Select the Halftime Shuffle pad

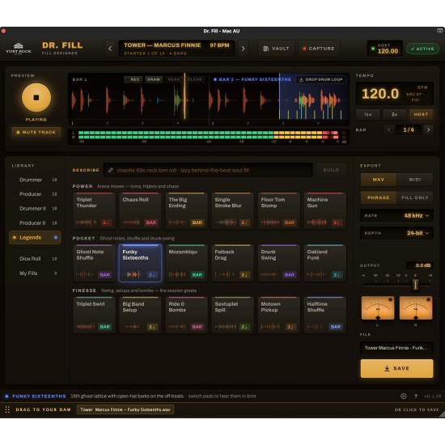(325, 315)
